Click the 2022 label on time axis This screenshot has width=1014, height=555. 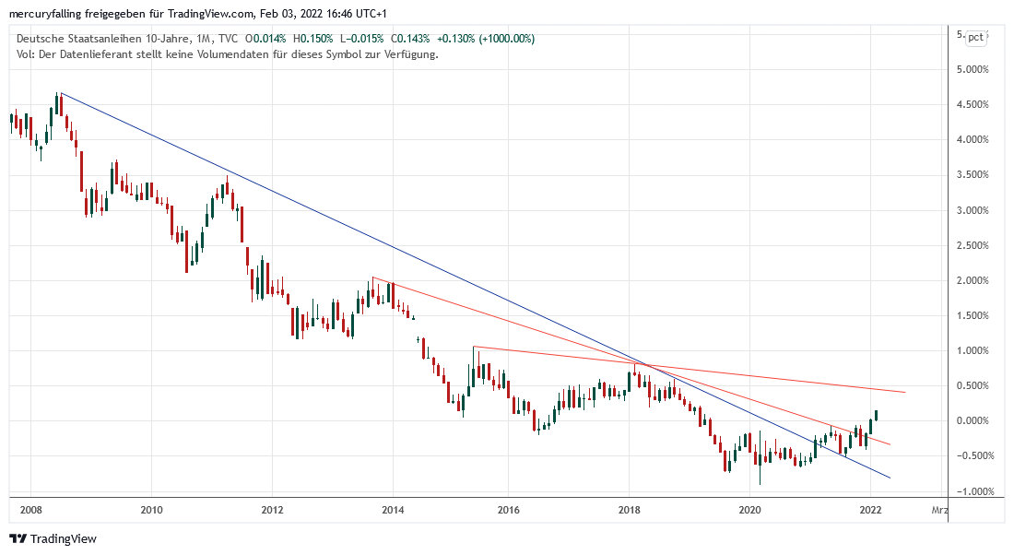coord(869,509)
